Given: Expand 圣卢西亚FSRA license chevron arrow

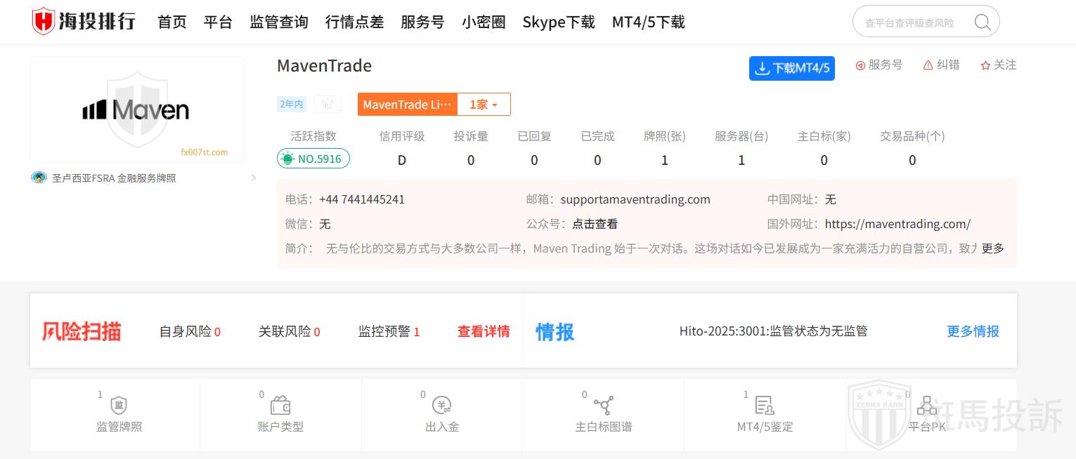Looking at the screenshot, I should (254, 178).
